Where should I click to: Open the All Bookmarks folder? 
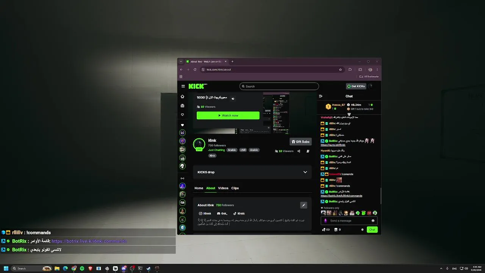pyautogui.click(x=369, y=77)
